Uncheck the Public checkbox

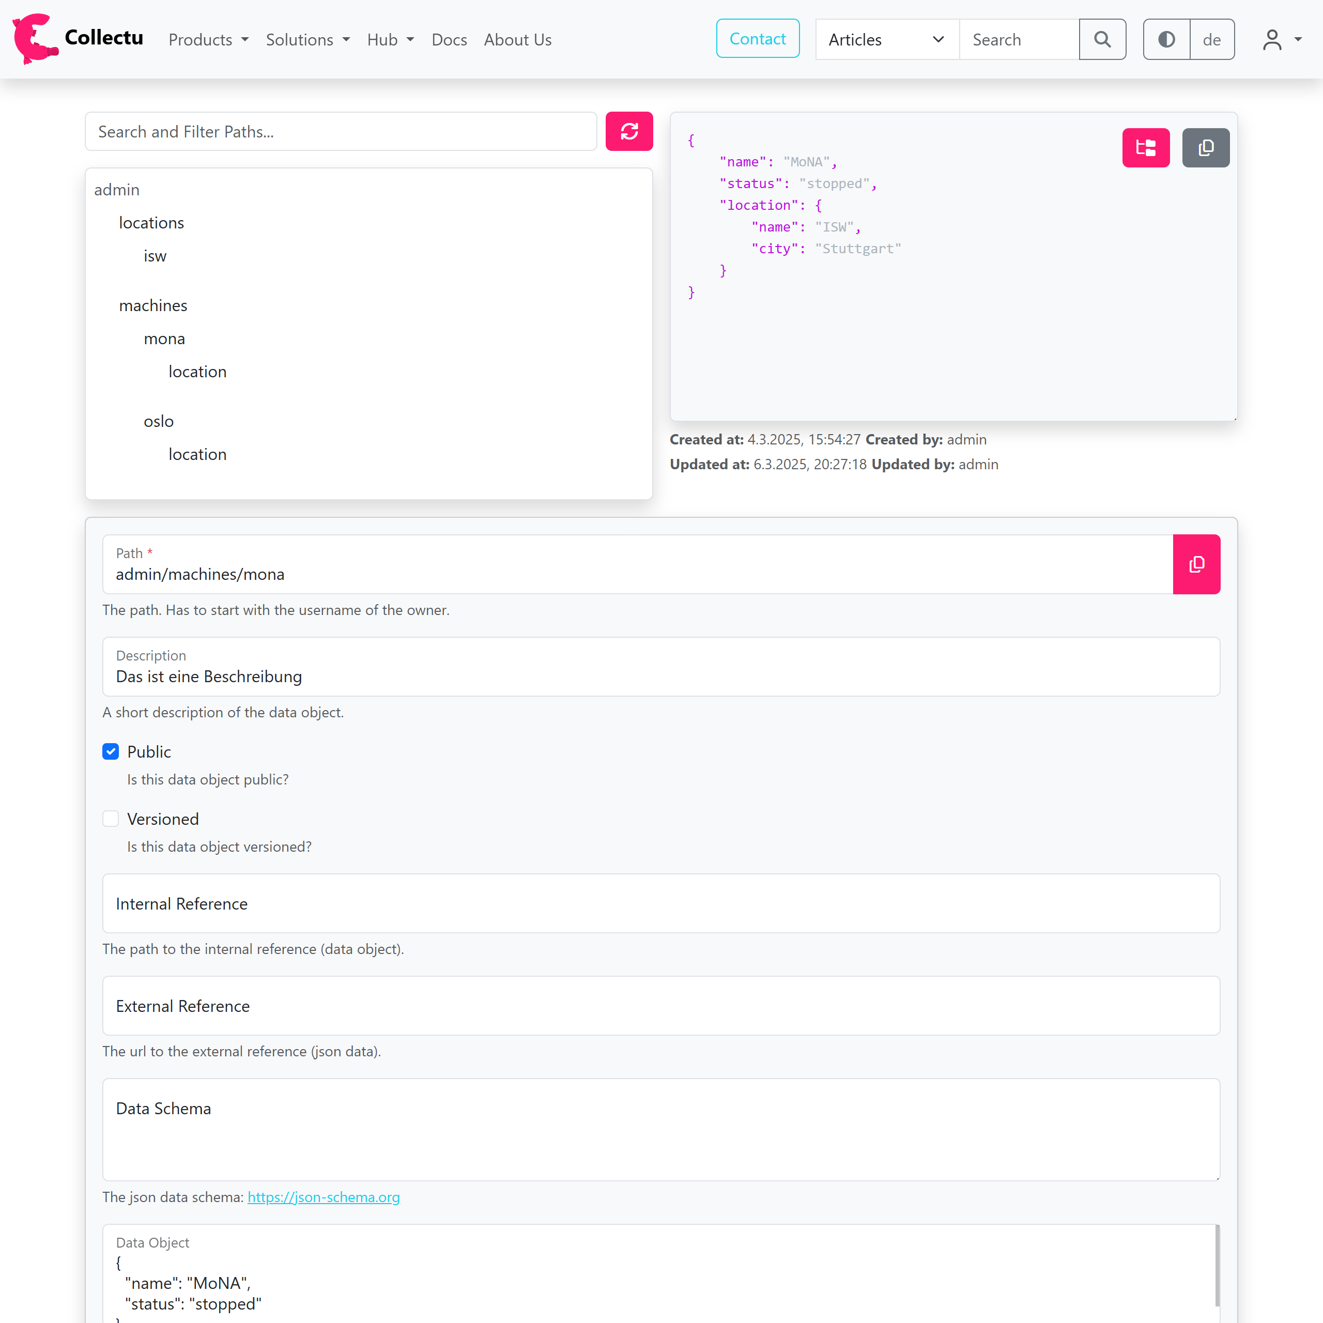coord(110,751)
